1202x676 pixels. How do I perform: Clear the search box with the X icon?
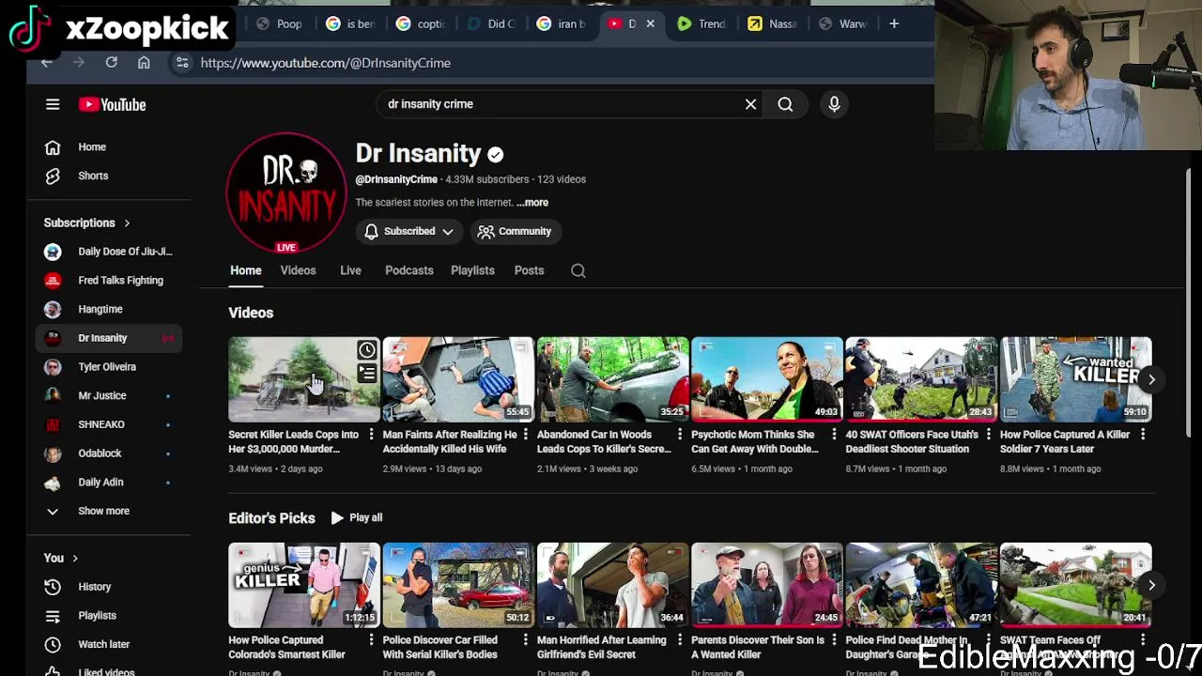750,104
